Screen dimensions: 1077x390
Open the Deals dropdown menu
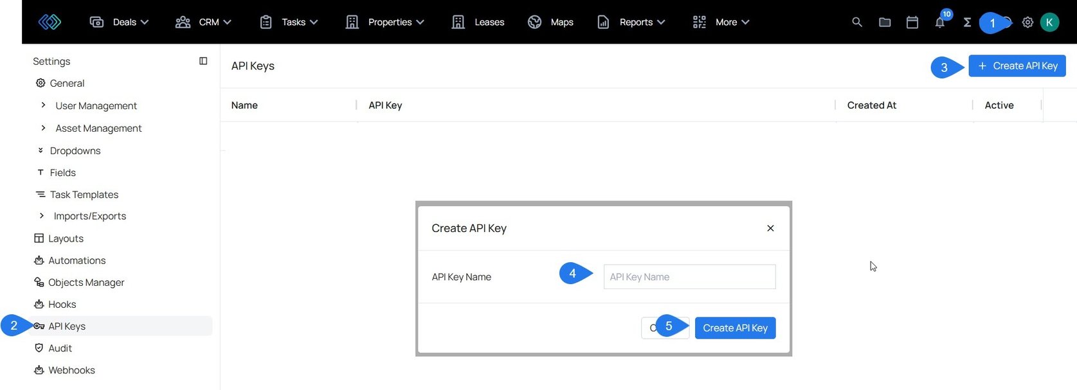click(119, 22)
